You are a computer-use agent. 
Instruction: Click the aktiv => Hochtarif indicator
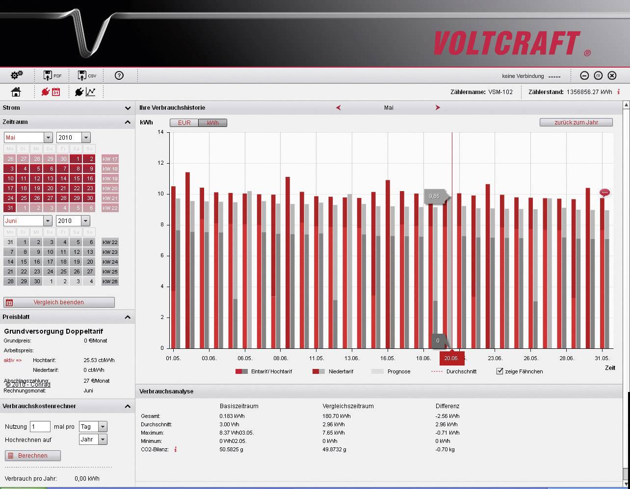pyautogui.click(x=13, y=360)
